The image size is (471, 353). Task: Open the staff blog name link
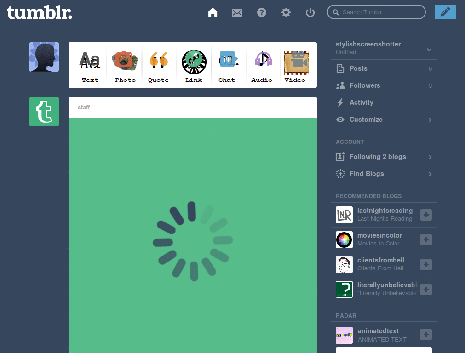(x=84, y=108)
